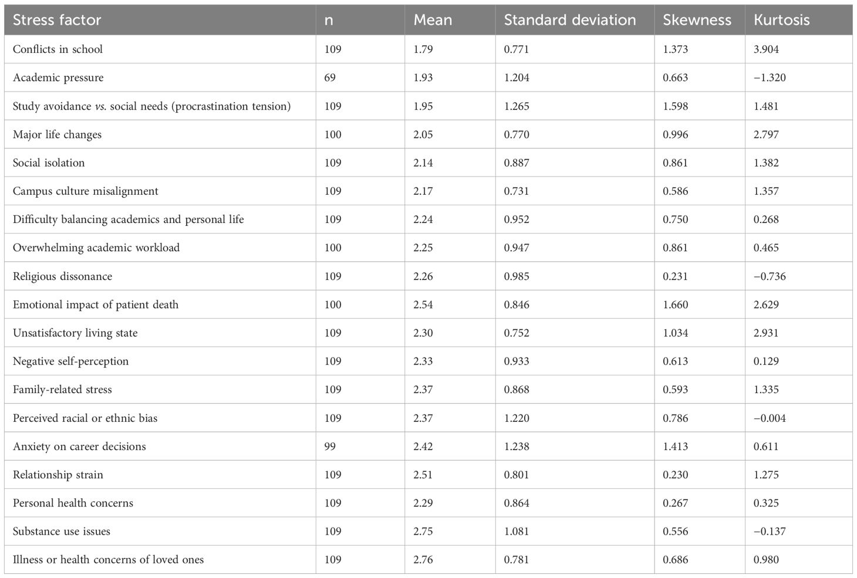The image size is (857, 578).
Task: Click the sample size value 69
Action: tap(330, 77)
